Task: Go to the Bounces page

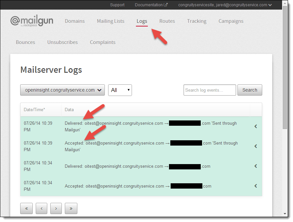Action: point(25,42)
